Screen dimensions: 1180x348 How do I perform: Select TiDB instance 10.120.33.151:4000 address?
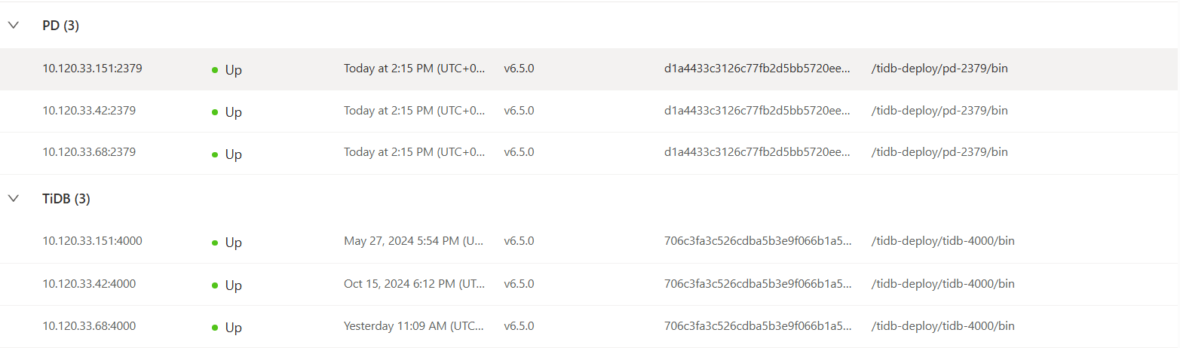pos(92,241)
